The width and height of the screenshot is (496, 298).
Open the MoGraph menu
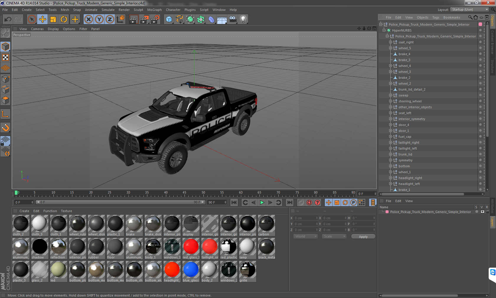pyautogui.click(x=154, y=10)
